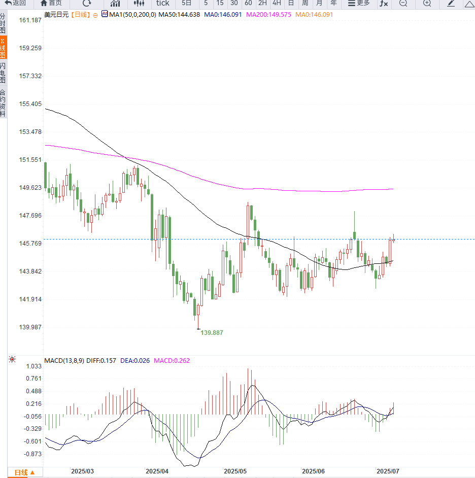
Task: Refresh the chart with the reload icon
Action: point(87,3)
